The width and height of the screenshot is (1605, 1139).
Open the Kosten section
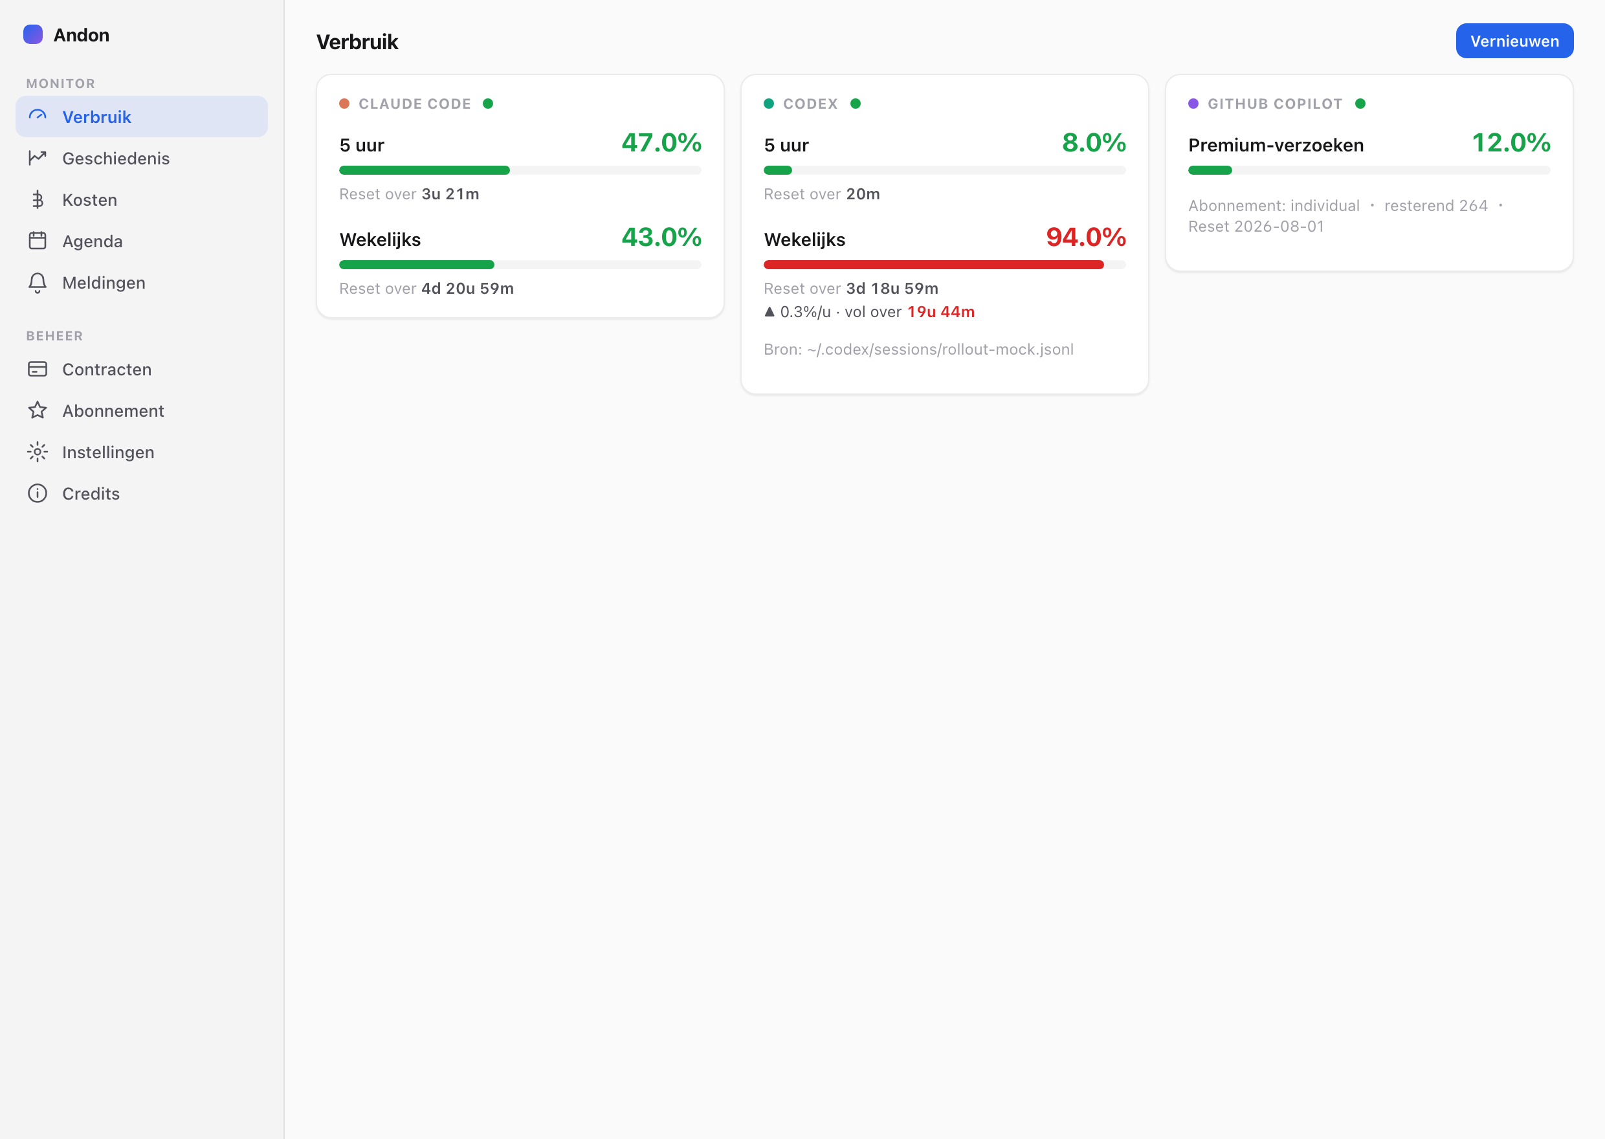click(142, 199)
